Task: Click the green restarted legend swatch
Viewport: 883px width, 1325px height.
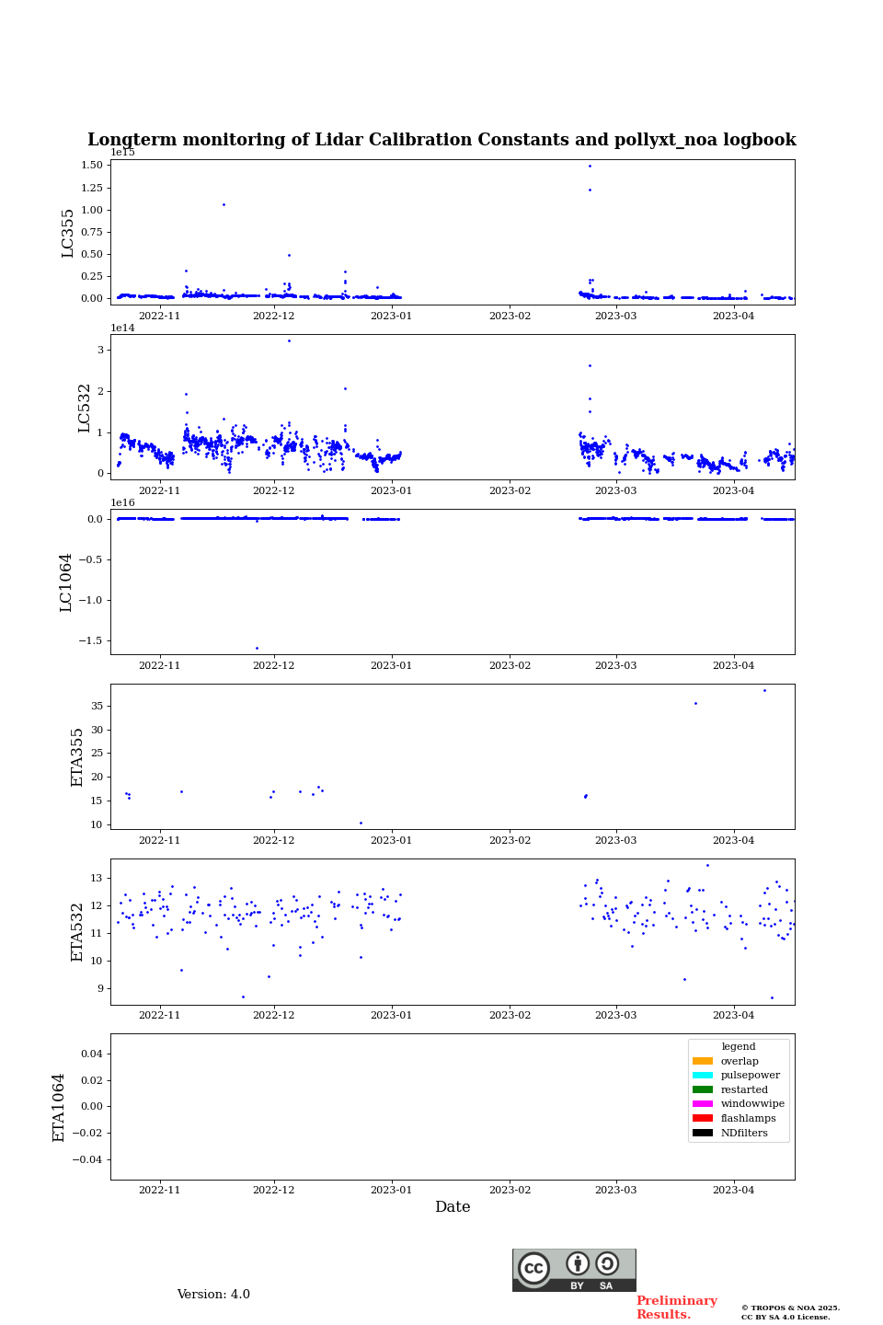Action: coord(703,1089)
